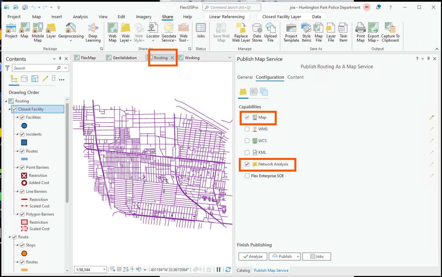Open the Web Layer share tool
Image resolution: width=442 pixels, height=277 pixels.
pyautogui.click(x=125, y=33)
